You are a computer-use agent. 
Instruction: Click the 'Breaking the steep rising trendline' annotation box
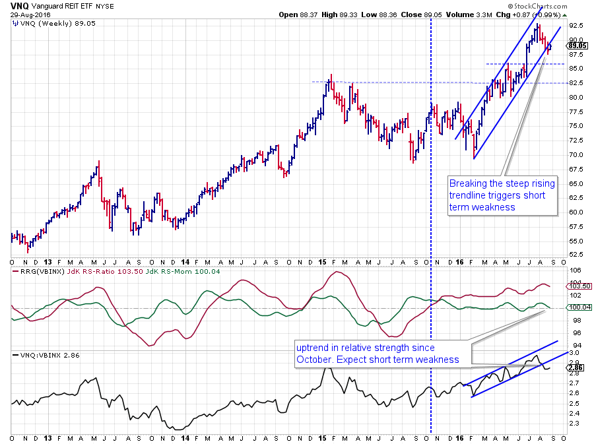(502, 196)
